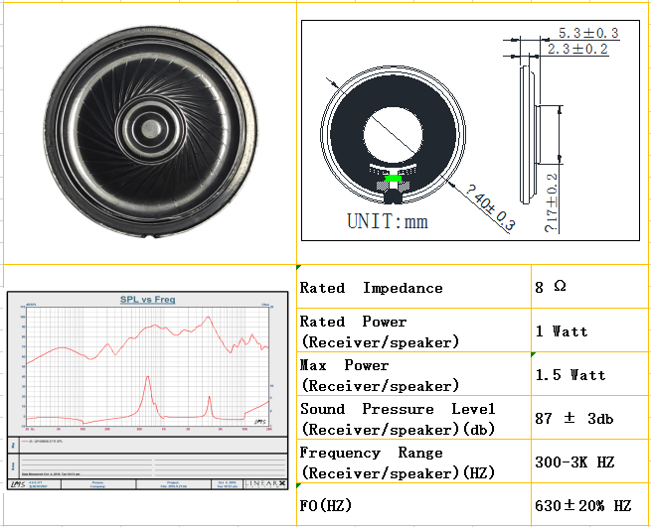Click the UNIT:mm label
Viewport: 651px width, 527px height.
[x=387, y=220]
